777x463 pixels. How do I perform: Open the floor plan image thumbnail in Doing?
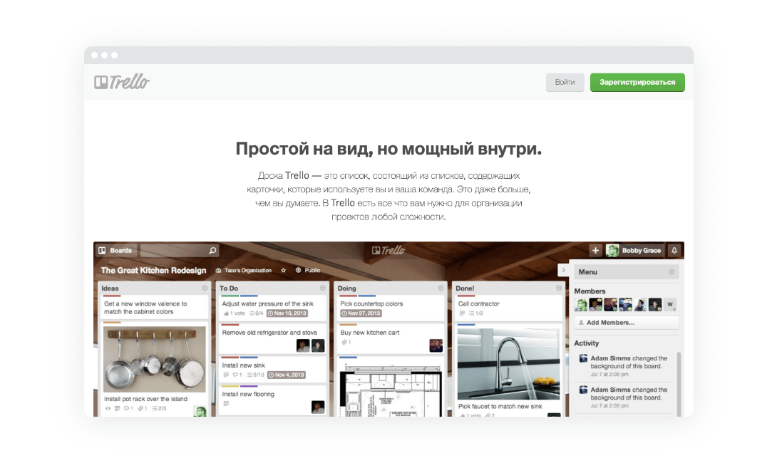[x=391, y=390]
